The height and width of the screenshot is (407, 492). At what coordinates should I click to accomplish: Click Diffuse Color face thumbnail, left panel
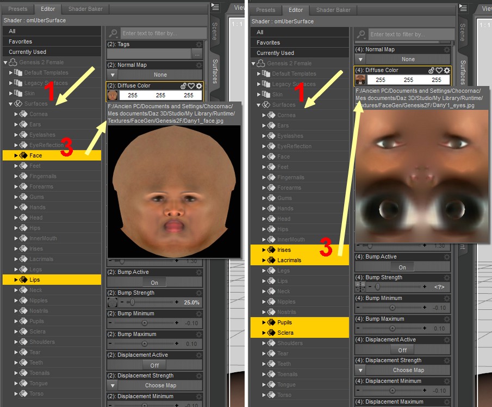[113, 95]
